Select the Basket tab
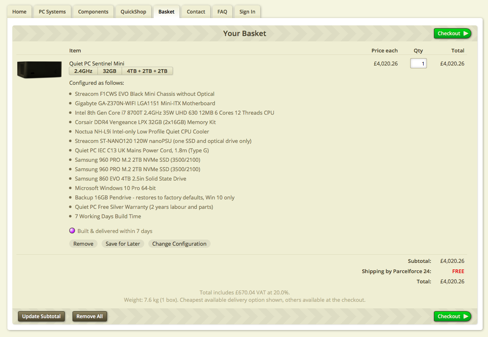This screenshot has height=337, width=488. 166,12
